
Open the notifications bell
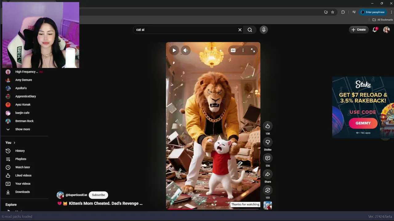click(375, 30)
